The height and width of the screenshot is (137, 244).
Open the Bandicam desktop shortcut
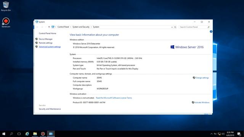point(6,23)
